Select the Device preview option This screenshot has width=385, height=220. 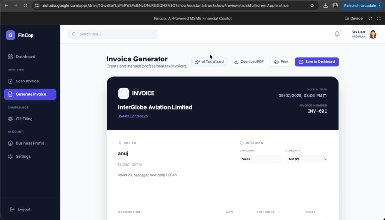(x=353, y=19)
